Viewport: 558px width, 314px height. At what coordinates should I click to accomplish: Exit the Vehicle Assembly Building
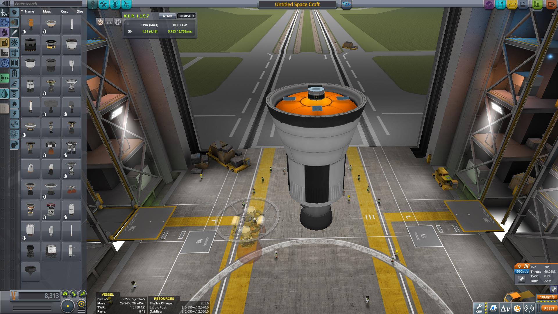pyautogui.click(x=551, y=5)
